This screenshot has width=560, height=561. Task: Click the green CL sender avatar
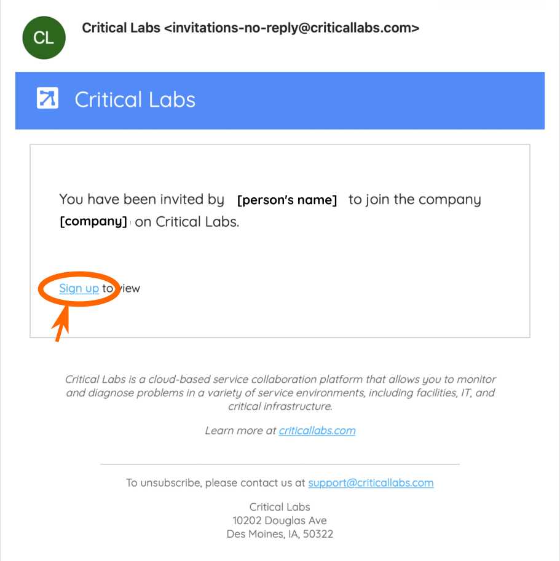click(44, 37)
